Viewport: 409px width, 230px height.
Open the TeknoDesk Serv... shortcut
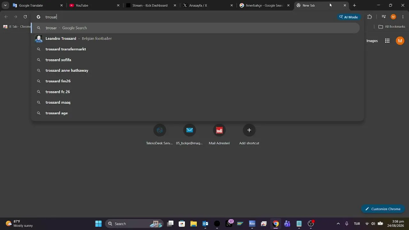[x=159, y=134]
